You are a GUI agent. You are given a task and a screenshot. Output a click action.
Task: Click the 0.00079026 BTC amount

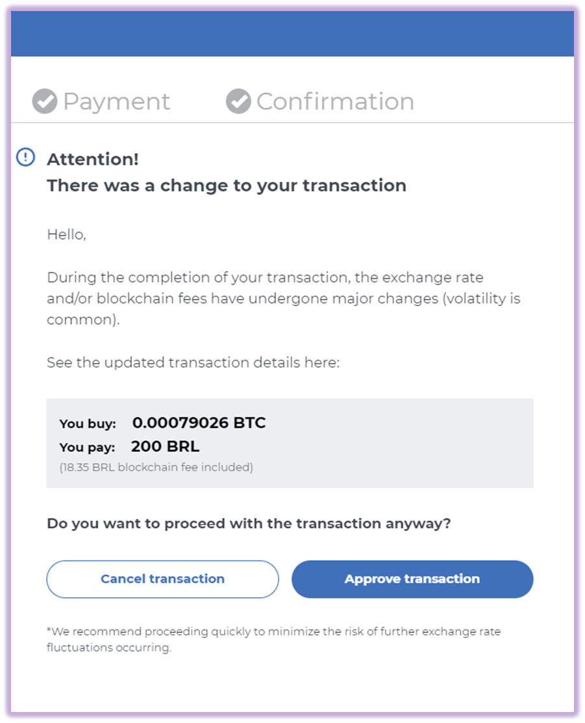(199, 422)
